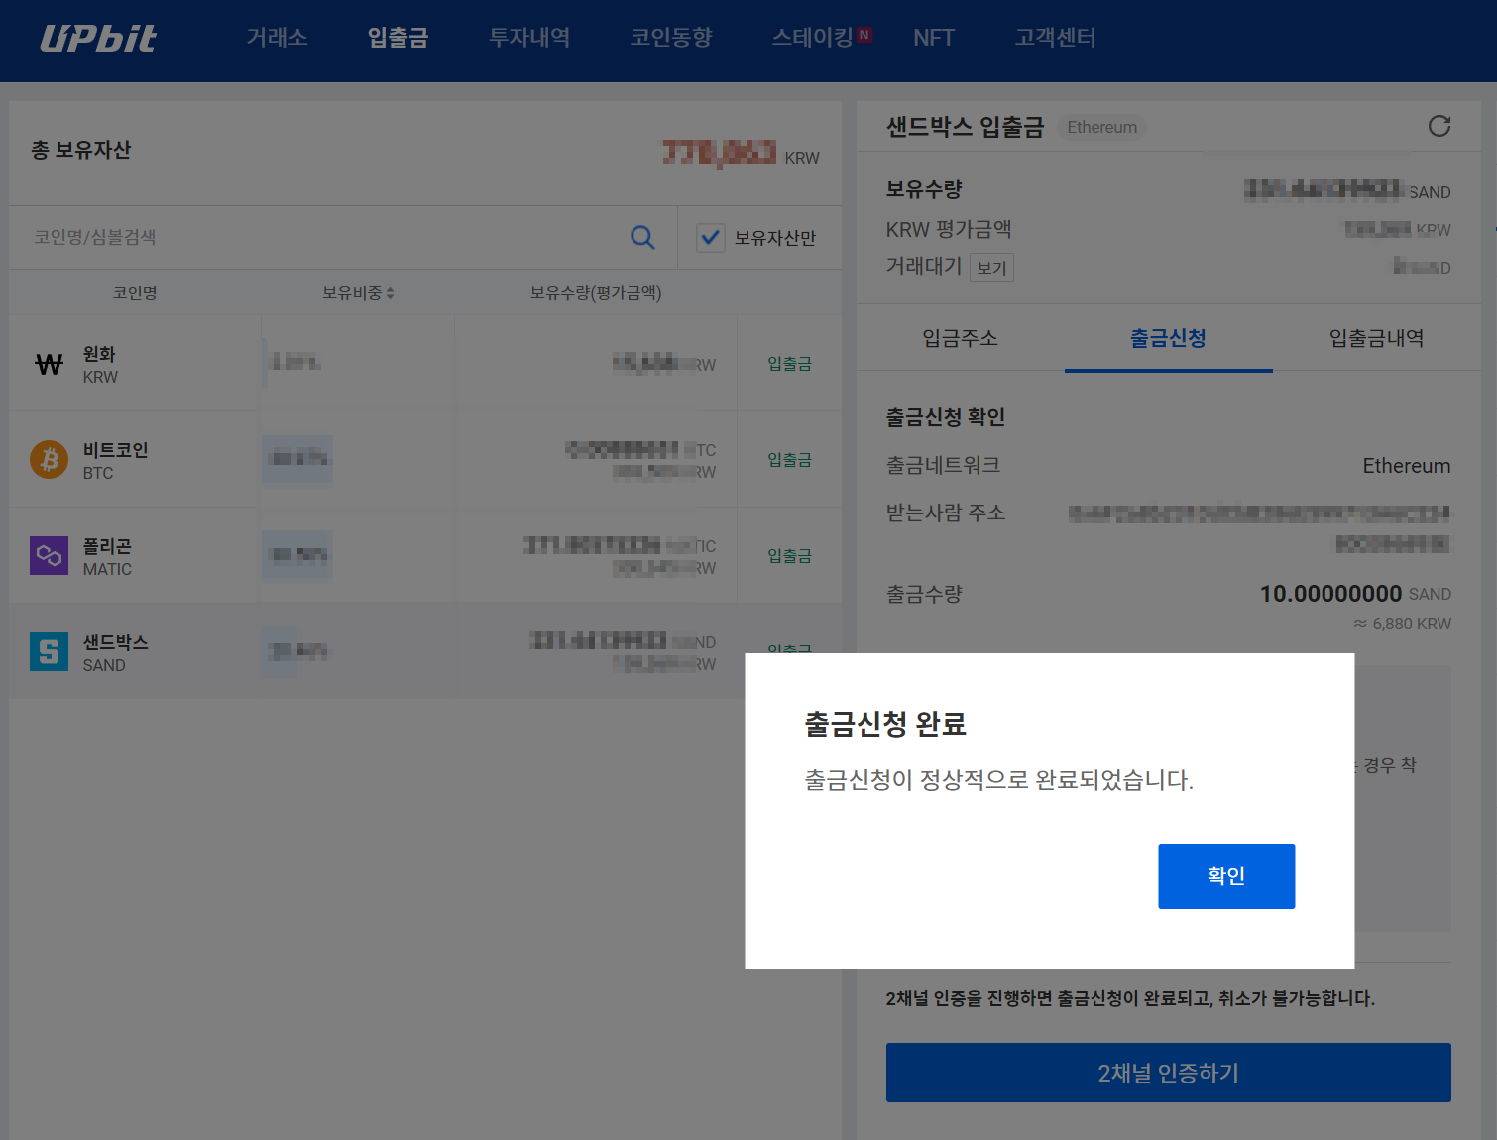The width and height of the screenshot is (1497, 1140).
Task: Open the 거래소 menu
Action: pyautogui.click(x=278, y=38)
